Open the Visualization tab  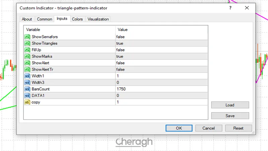98,19
